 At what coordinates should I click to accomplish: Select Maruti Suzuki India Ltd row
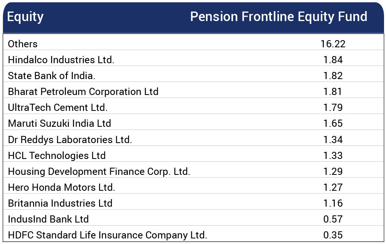coord(193,124)
